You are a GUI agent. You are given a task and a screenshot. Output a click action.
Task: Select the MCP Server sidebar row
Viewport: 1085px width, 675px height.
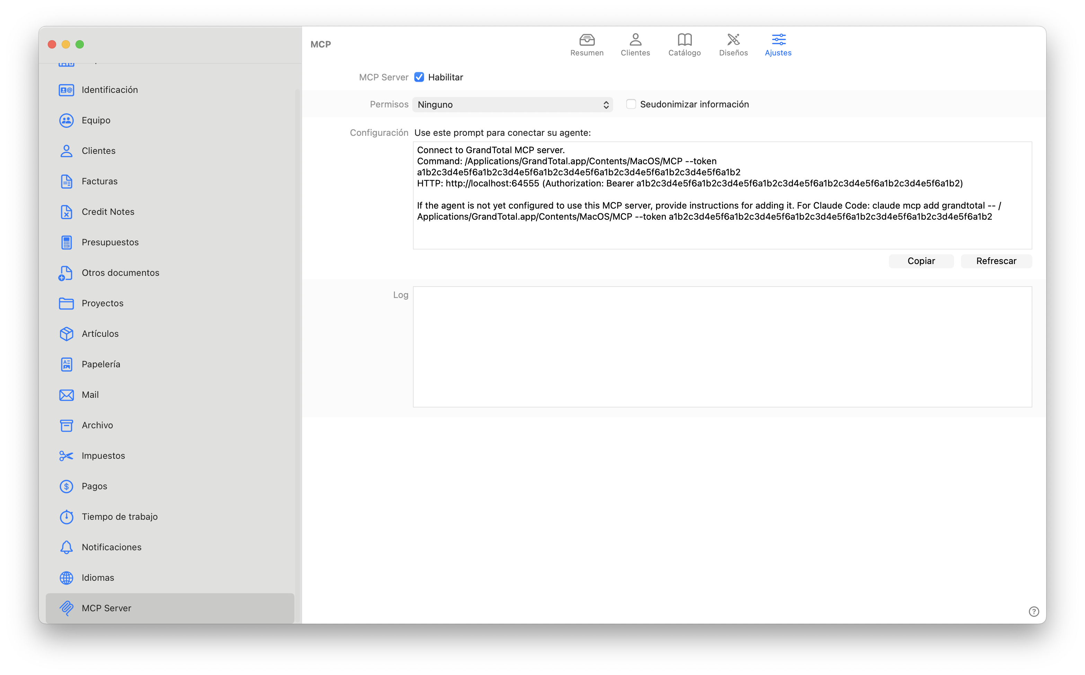pos(170,608)
